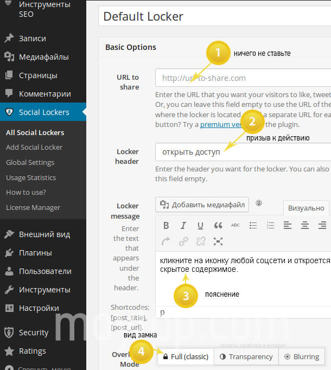Select Full (classic) overlap mode

[x=186, y=356]
